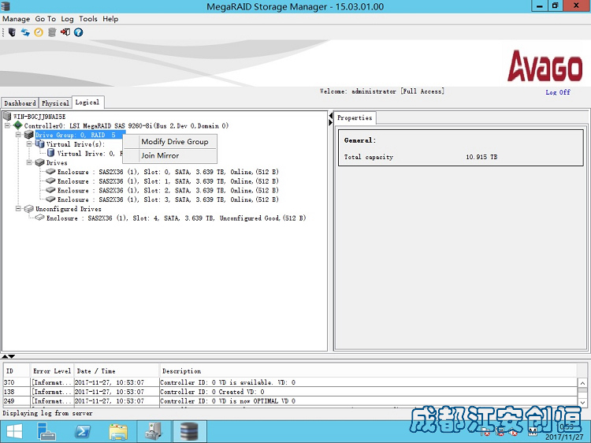Select the Controller0 LSI MegaRAID row
The image size is (591, 443).
pos(126,125)
